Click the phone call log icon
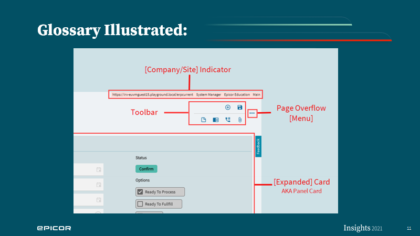The width and height of the screenshot is (420, 236). coord(228,120)
